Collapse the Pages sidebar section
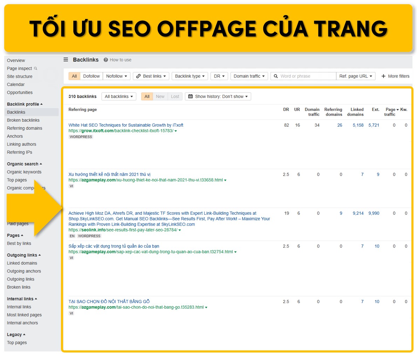The width and height of the screenshot is (417, 356). [x=15, y=235]
